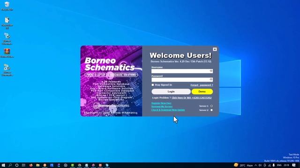Open the weather 28°C Haze widget
The width and height of the screenshot is (300, 168).
click(x=243, y=165)
